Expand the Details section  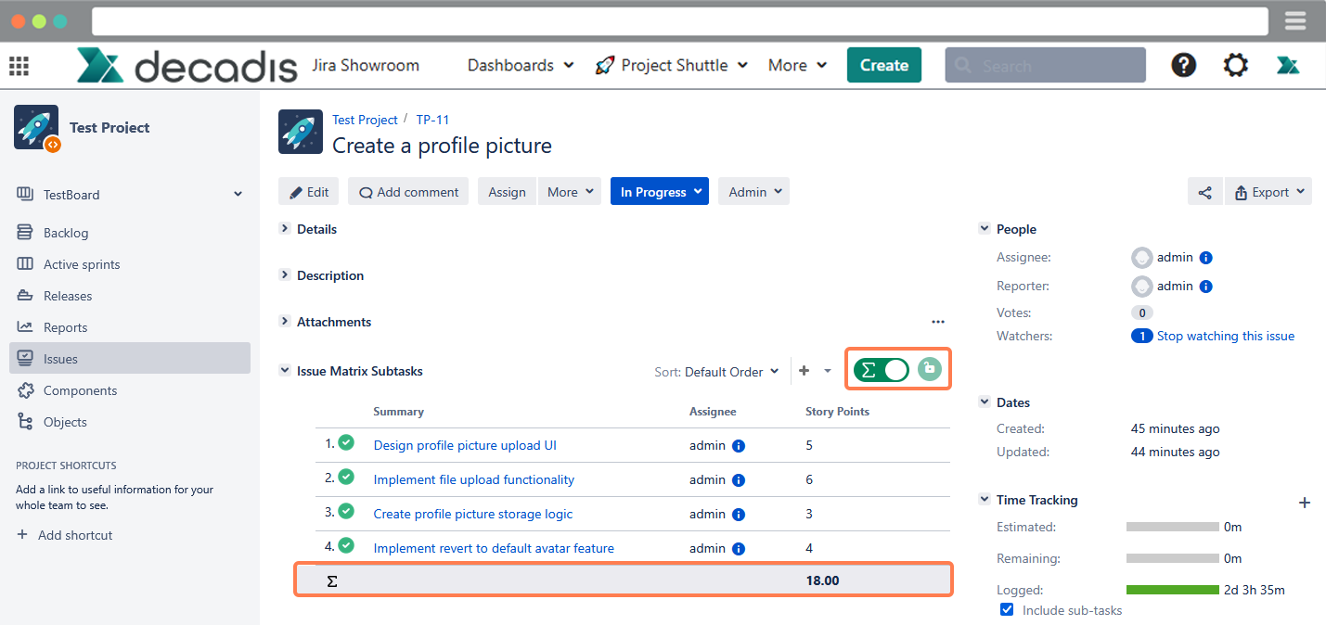click(285, 229)
